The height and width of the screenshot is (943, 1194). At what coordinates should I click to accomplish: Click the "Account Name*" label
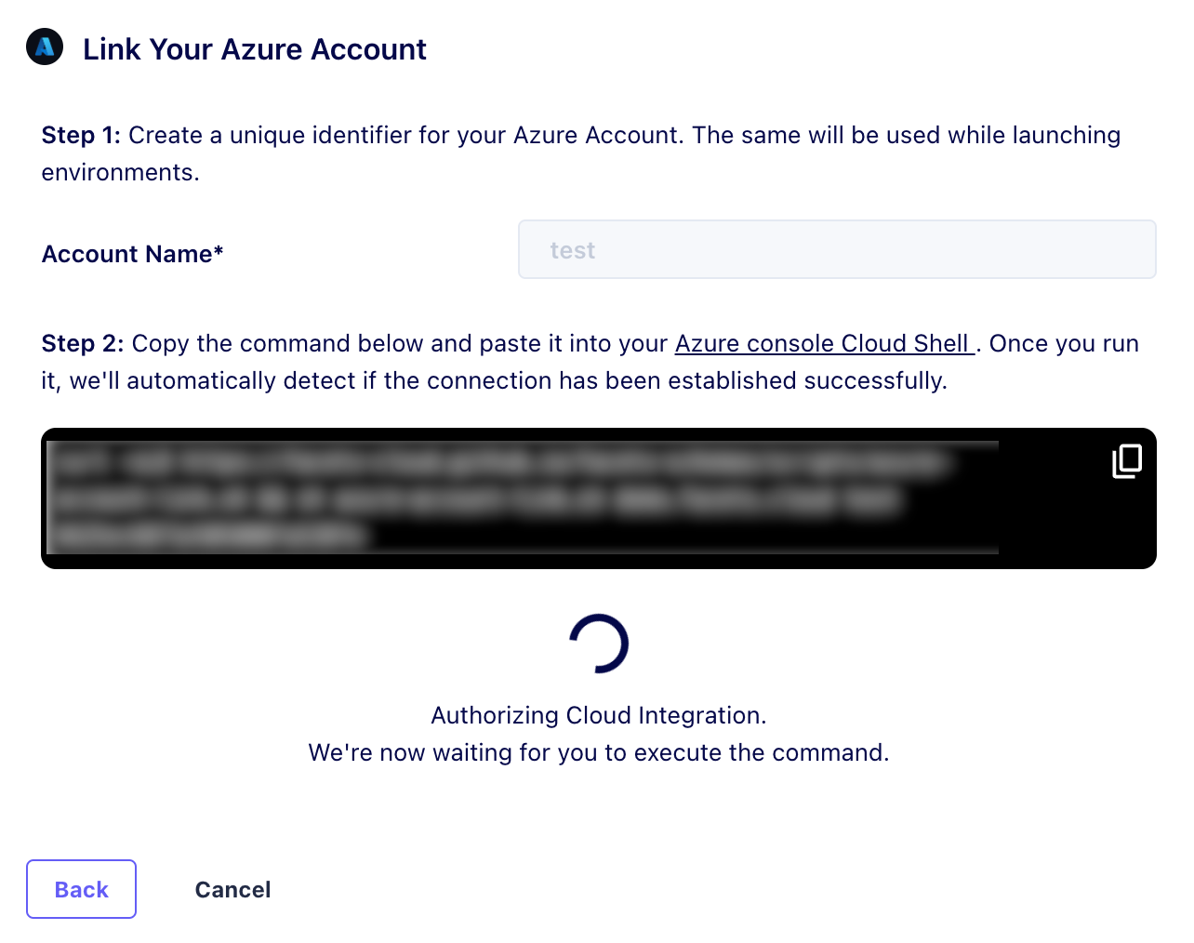[x=133, y=254]
